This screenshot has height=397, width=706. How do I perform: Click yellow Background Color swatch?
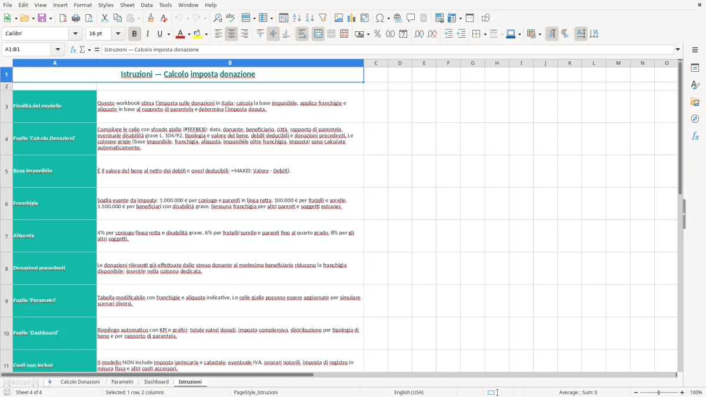pyautogui.click(x=198, y=34)
